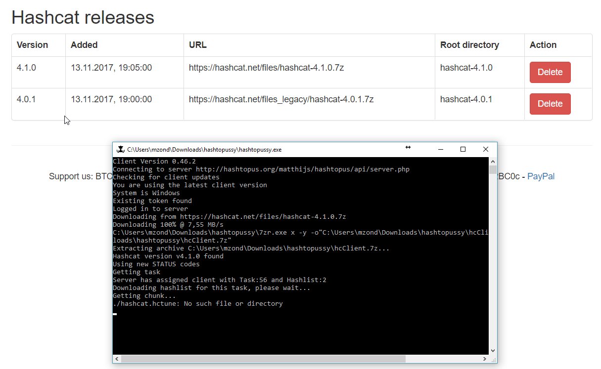Click the hashtopussy icon in the console title bar

pyautogui.click(x=120, y=149)
